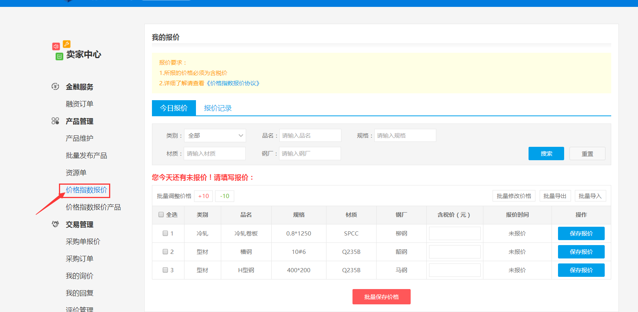The width and height of the screenshot is (638, 312).
Task: Focus the 钢厂 input field
Action: tap(310, 153)
